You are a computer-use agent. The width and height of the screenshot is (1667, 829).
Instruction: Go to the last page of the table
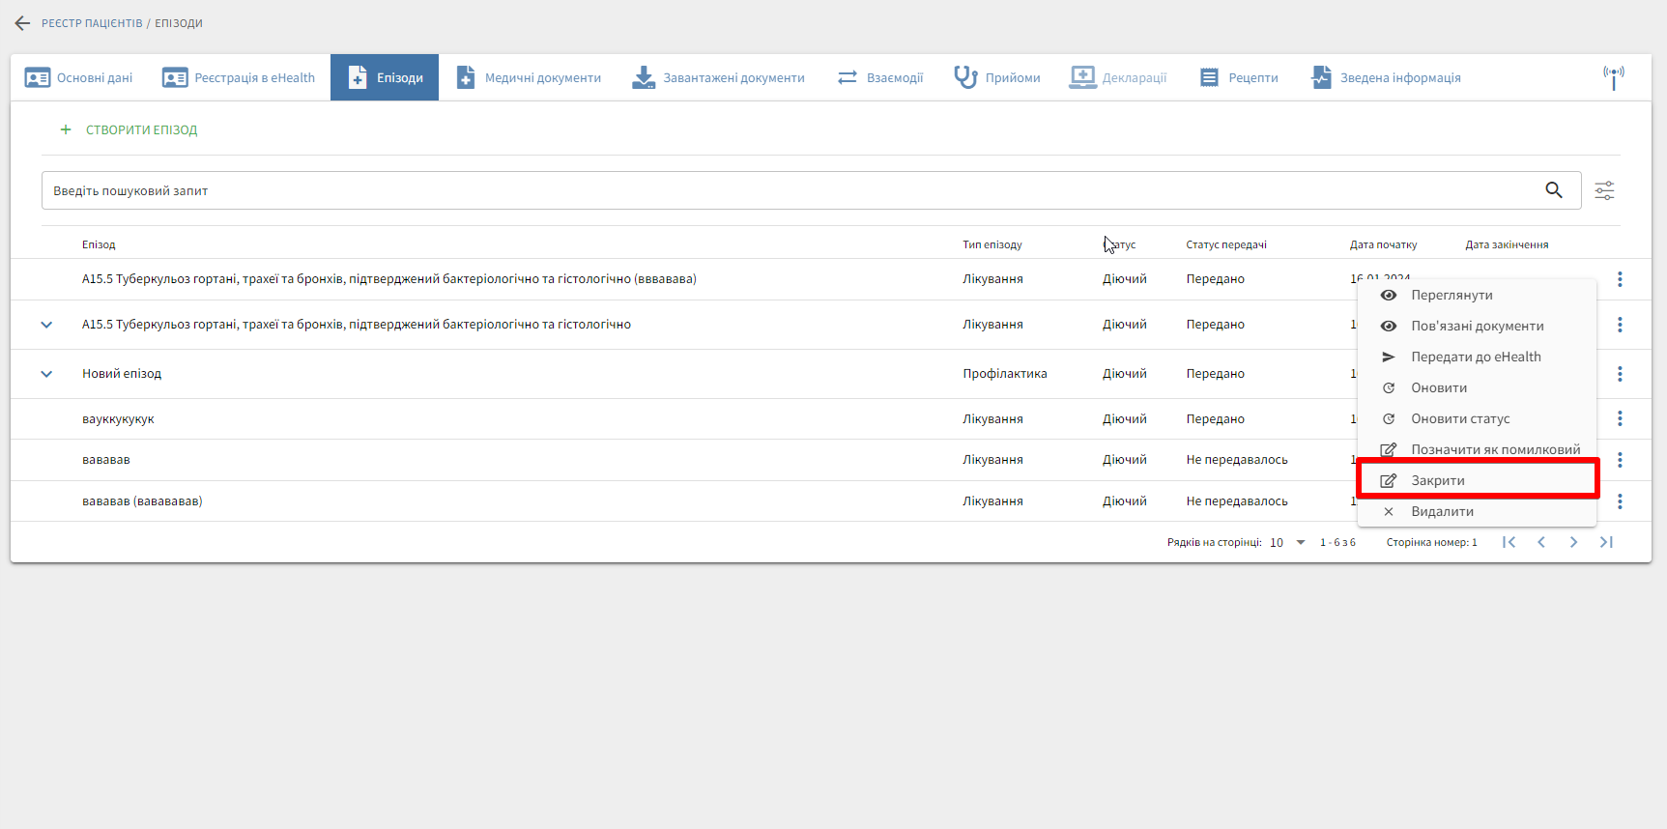pos(1606,542)
